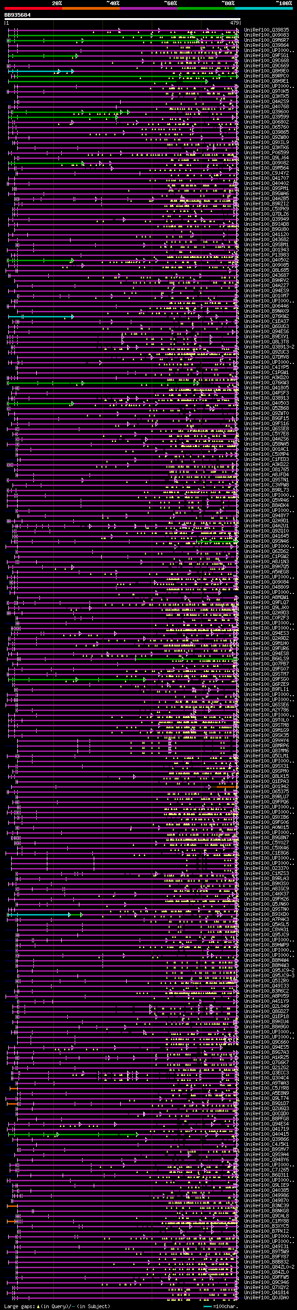Select the UniRef100_O49986 label

(266, 1195)
